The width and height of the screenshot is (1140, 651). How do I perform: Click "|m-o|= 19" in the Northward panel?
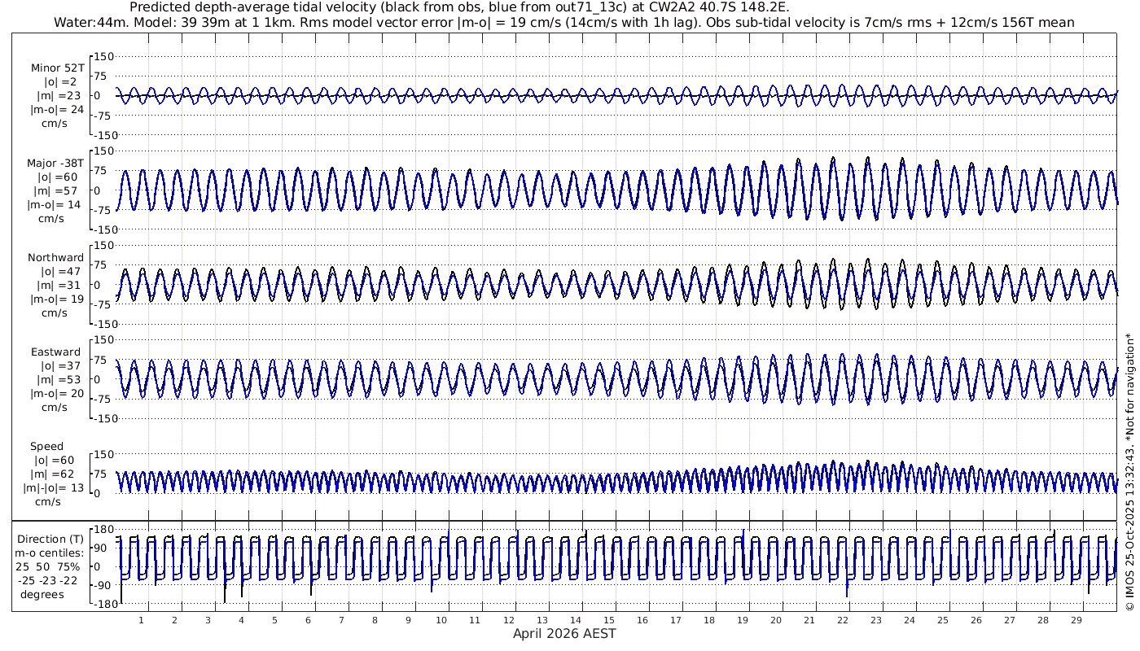(x=55, y=299)
